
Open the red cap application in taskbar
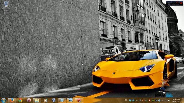[x=79, y=100]
